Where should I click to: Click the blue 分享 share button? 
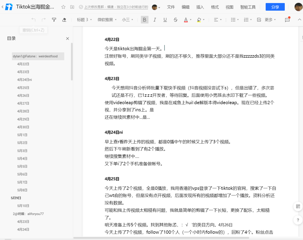275,7
